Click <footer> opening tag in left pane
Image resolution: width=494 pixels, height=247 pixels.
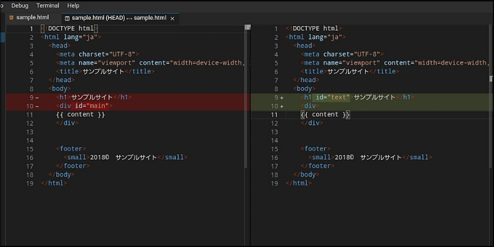click(x=71, y=149)
